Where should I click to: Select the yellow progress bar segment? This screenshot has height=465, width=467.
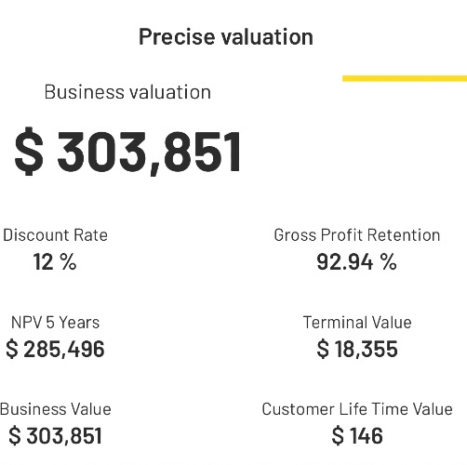[x=405, y=78]
